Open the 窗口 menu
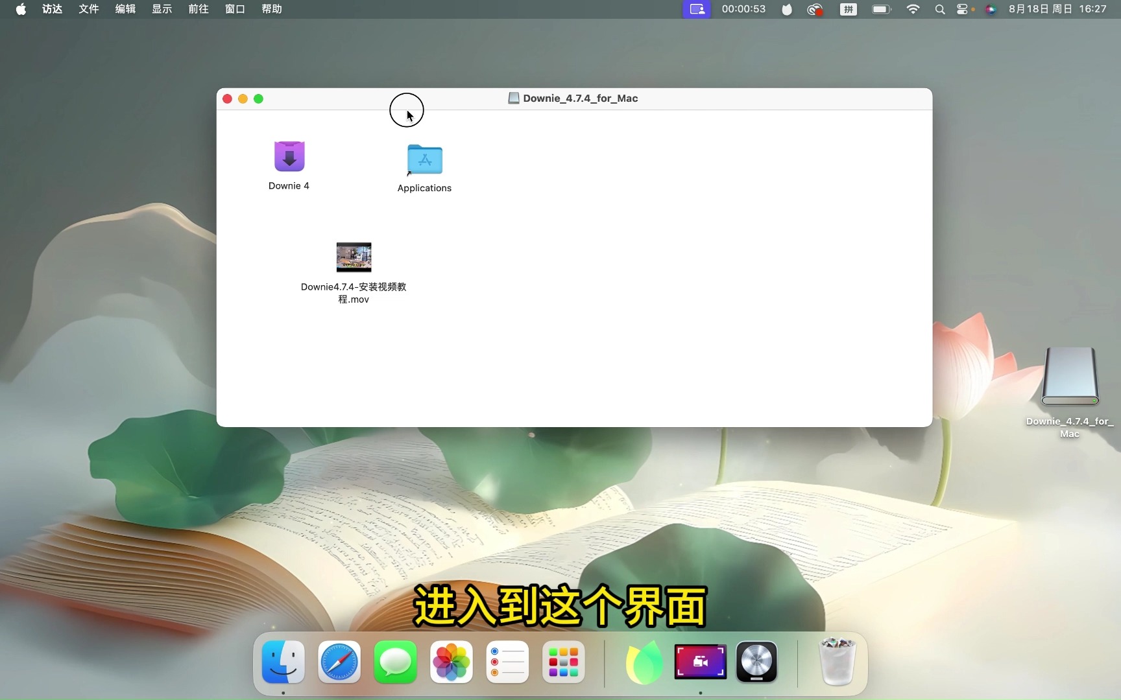Image resolution: width=1121 pixels, height=700 pixels. [x=235, y=9]
